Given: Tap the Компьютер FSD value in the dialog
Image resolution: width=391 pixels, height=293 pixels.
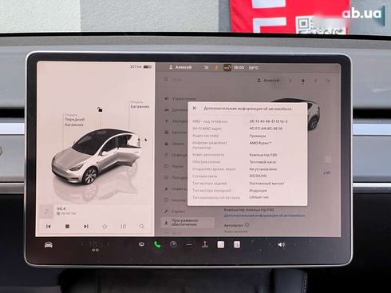Looking at the screenshot, I should tap(263, 155).
